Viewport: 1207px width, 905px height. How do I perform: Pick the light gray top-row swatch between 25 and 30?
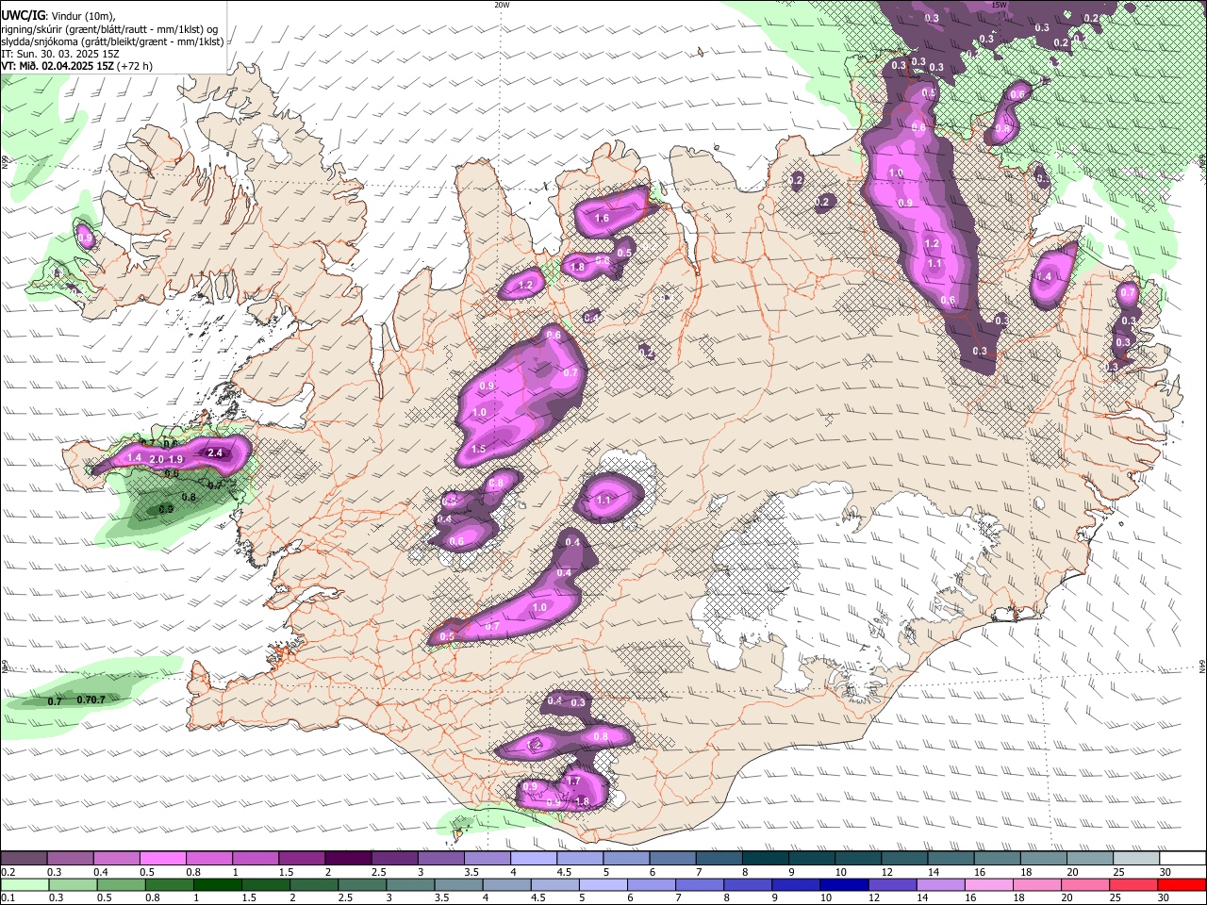[x=1136, y=859]
